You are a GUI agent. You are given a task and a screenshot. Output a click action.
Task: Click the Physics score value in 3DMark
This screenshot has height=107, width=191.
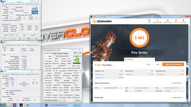click(x=152, y=71)
